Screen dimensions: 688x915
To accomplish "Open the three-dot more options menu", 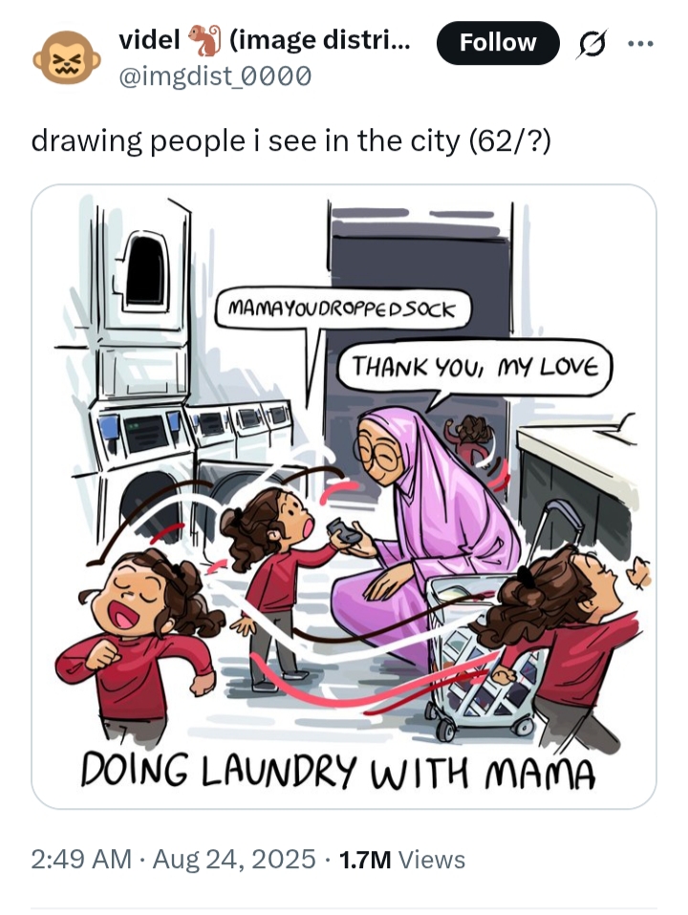I will (640, 43).
